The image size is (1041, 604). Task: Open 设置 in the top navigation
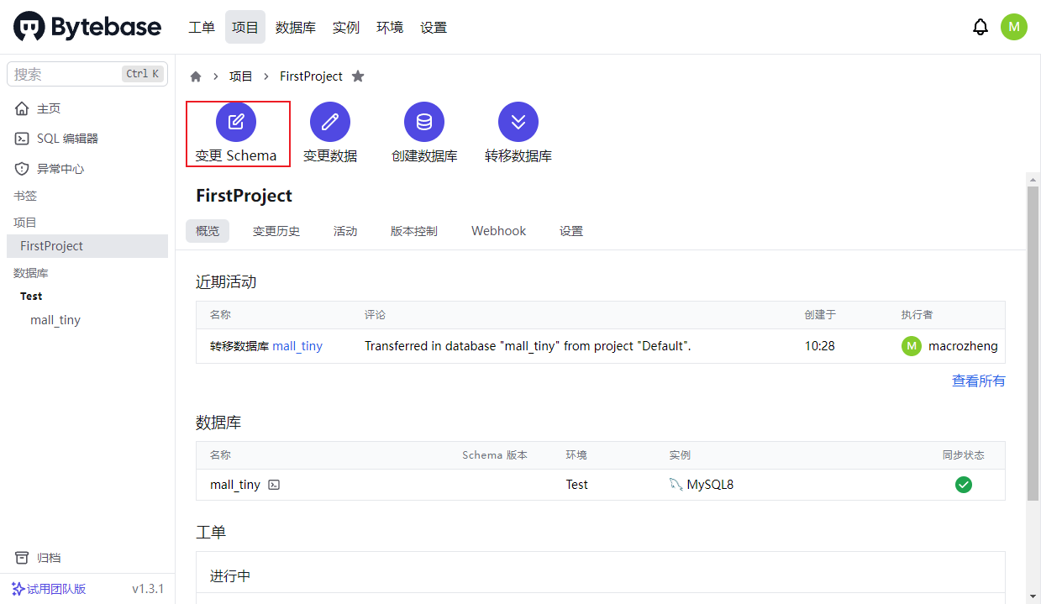point(434,28)
